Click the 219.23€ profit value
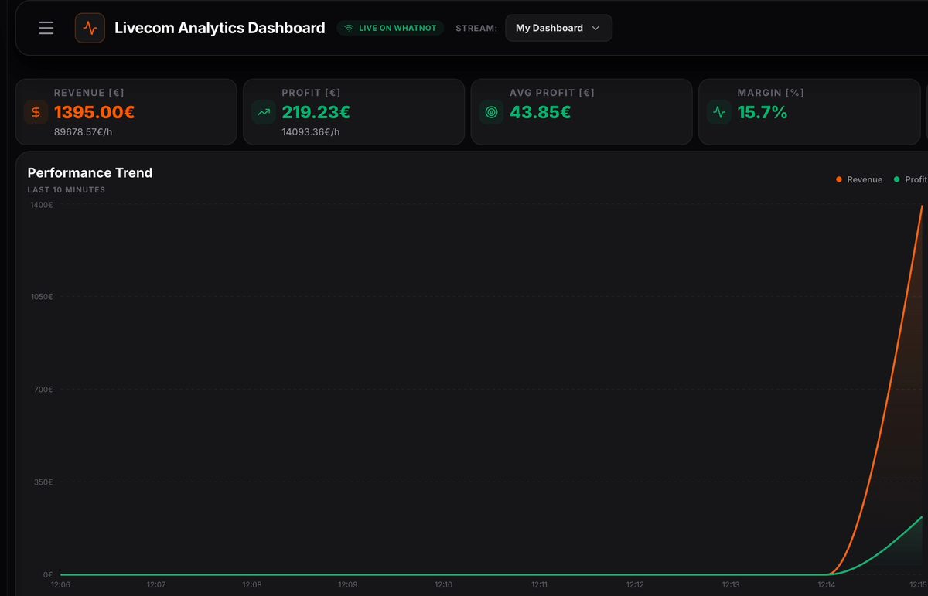Viewport: 928px width, 596px height. pos(316,112)
